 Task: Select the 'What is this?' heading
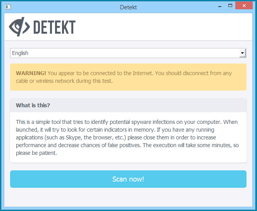[33, 105]
